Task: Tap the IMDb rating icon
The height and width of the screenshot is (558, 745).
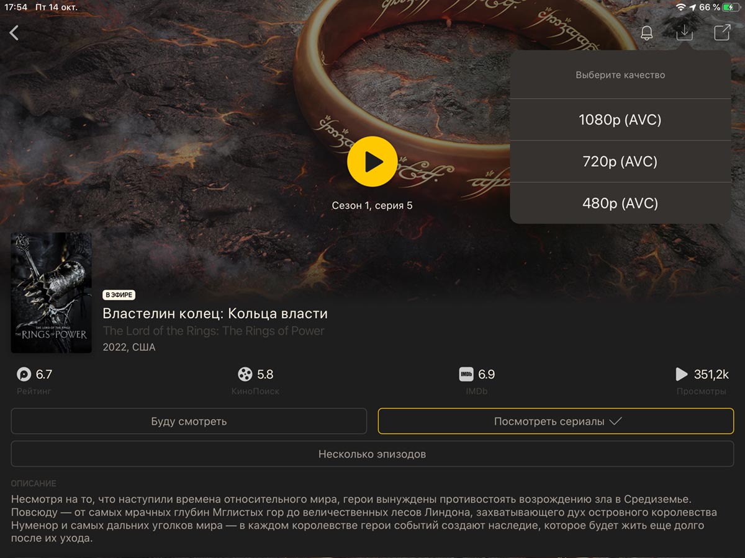Action: click(466, 374)
